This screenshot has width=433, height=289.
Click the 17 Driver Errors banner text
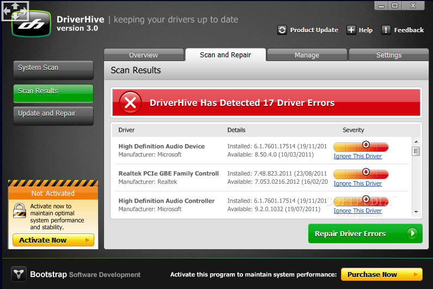[242, 103]
